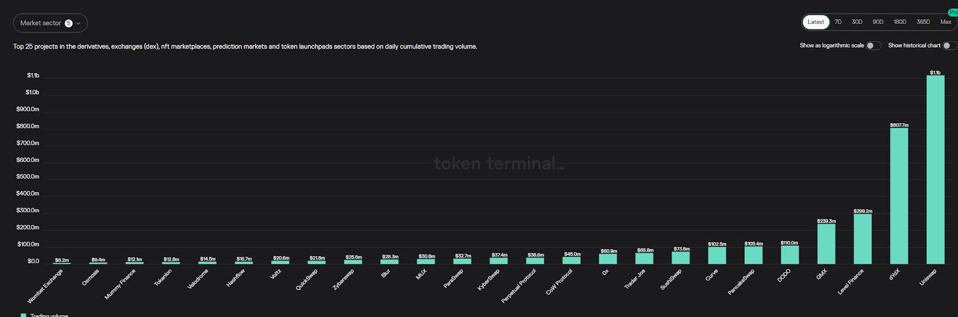Select the Level Finance bar
The image size is (958, 317).
[x=863, y=239]
